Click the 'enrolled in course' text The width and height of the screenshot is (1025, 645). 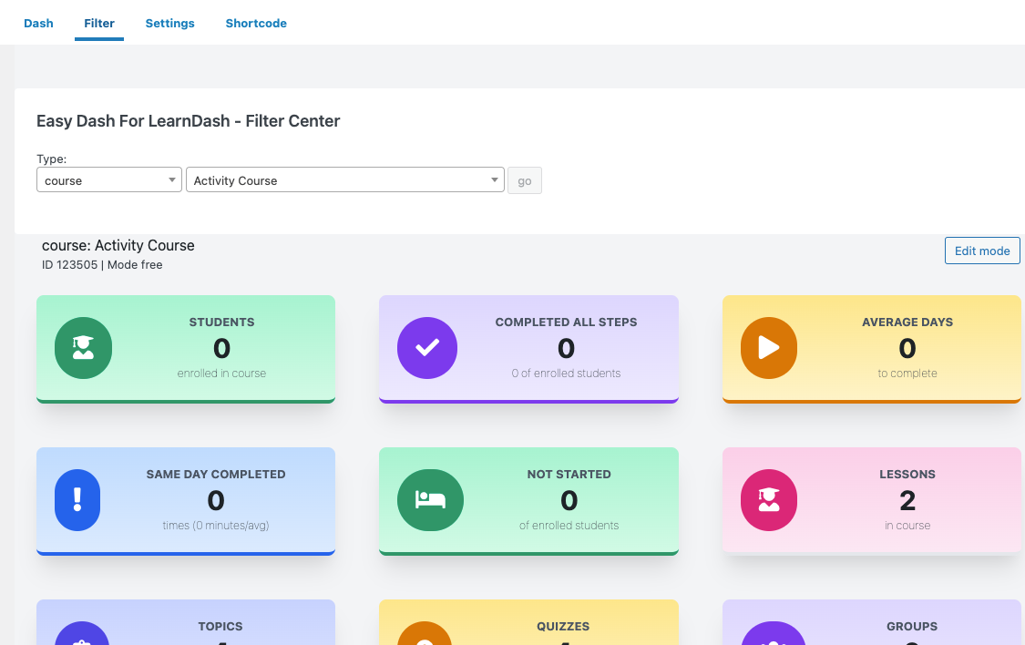tap(221, 374)
